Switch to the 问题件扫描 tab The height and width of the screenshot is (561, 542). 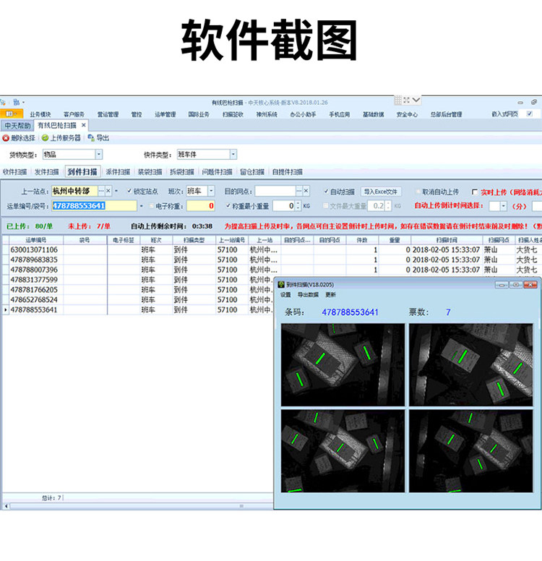[x=217, y=172]
